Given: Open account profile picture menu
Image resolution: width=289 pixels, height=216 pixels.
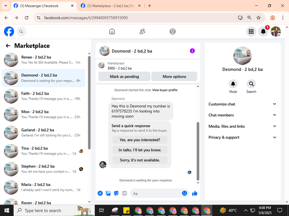Looking at the screenshot, I should pos(276,32).
